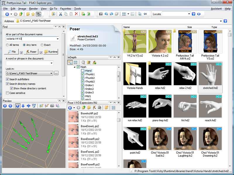Image resolution: width=234 pixels, height=175 pixels.
Task: Click the Size column header
Action: [198, 27]
